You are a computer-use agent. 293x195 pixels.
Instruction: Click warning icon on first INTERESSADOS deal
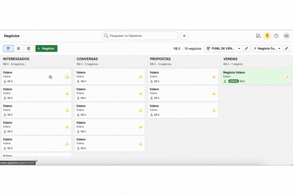pyautogui.click(x=67, y=77)
